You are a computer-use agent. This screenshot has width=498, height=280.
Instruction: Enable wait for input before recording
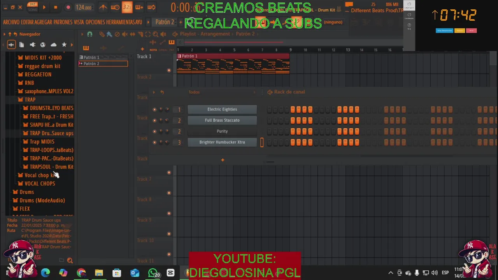click(x=115, y=7)
